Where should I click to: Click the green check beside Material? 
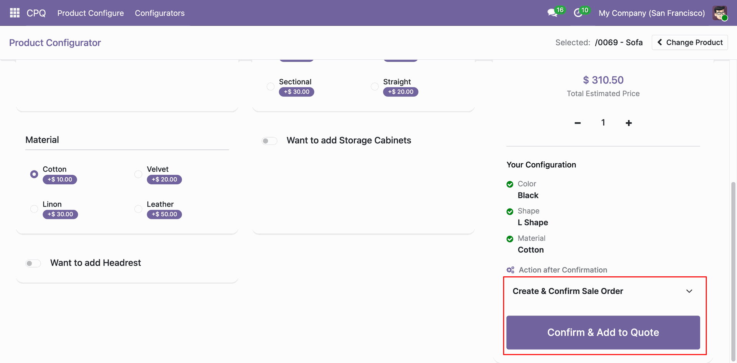(510, 239)
